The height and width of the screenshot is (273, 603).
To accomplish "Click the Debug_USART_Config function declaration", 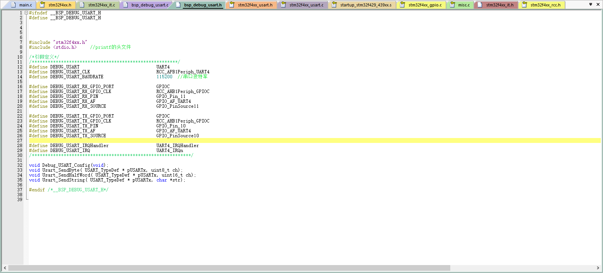I will [69, 165].
